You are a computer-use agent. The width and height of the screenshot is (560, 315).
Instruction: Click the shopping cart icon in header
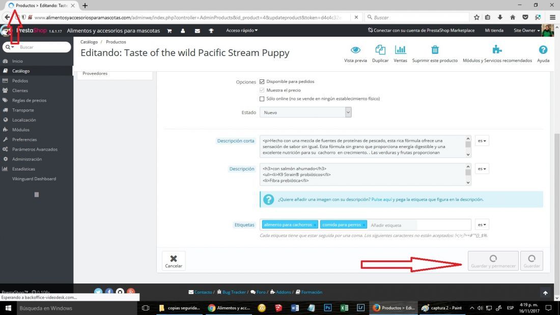(x=170, y=31)
